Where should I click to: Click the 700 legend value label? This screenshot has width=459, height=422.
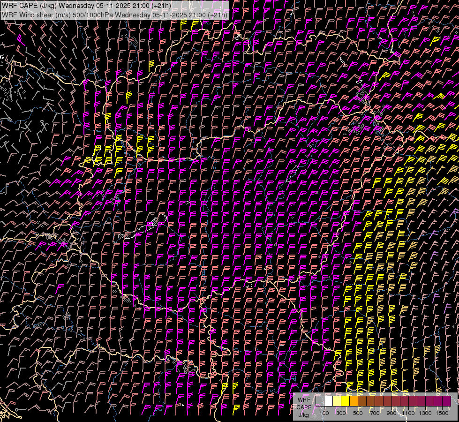pyautogui.click(x=375, y=414)
